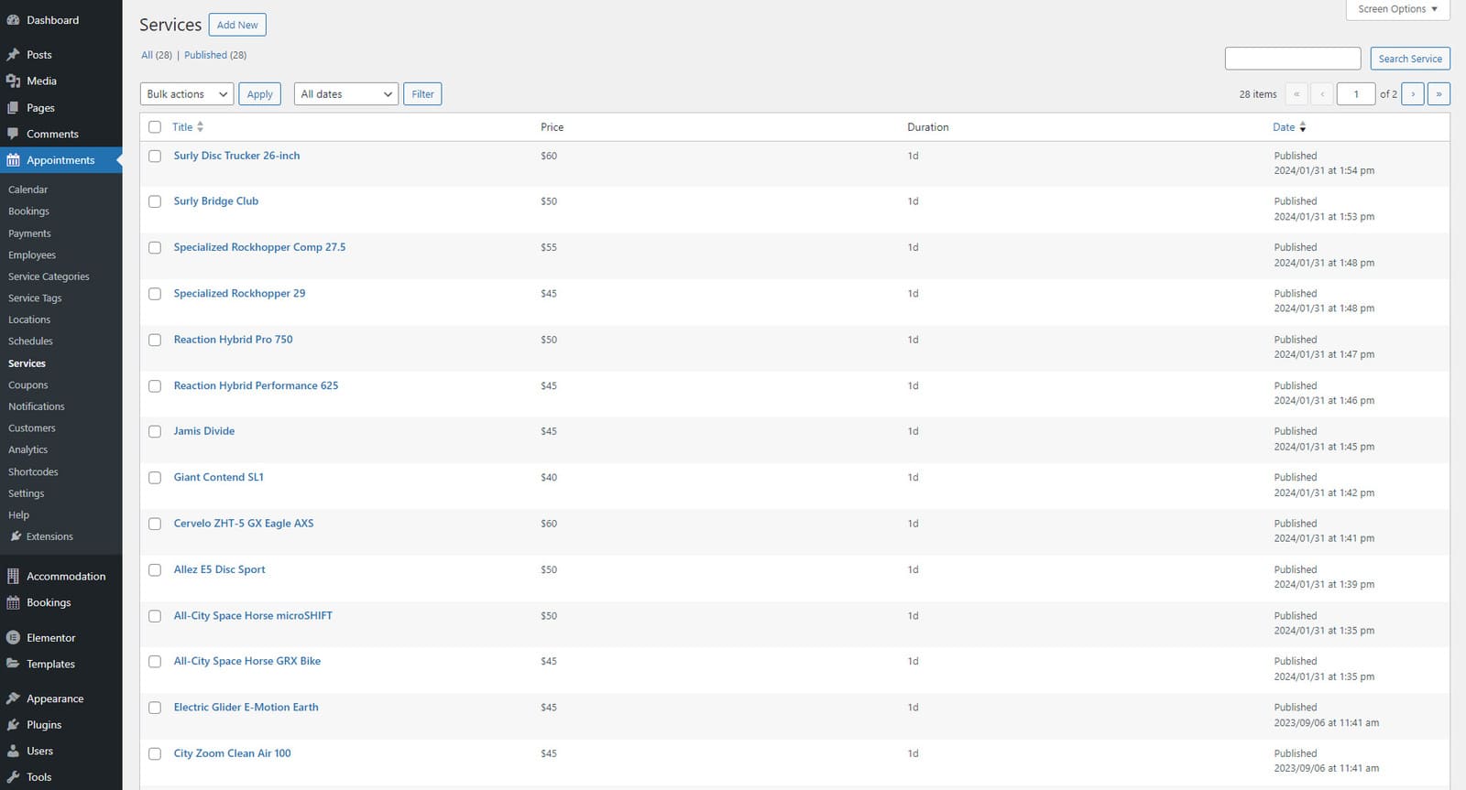Open the Locations submenu item
The image size is (1466, 790).
(x=29, y=319)
